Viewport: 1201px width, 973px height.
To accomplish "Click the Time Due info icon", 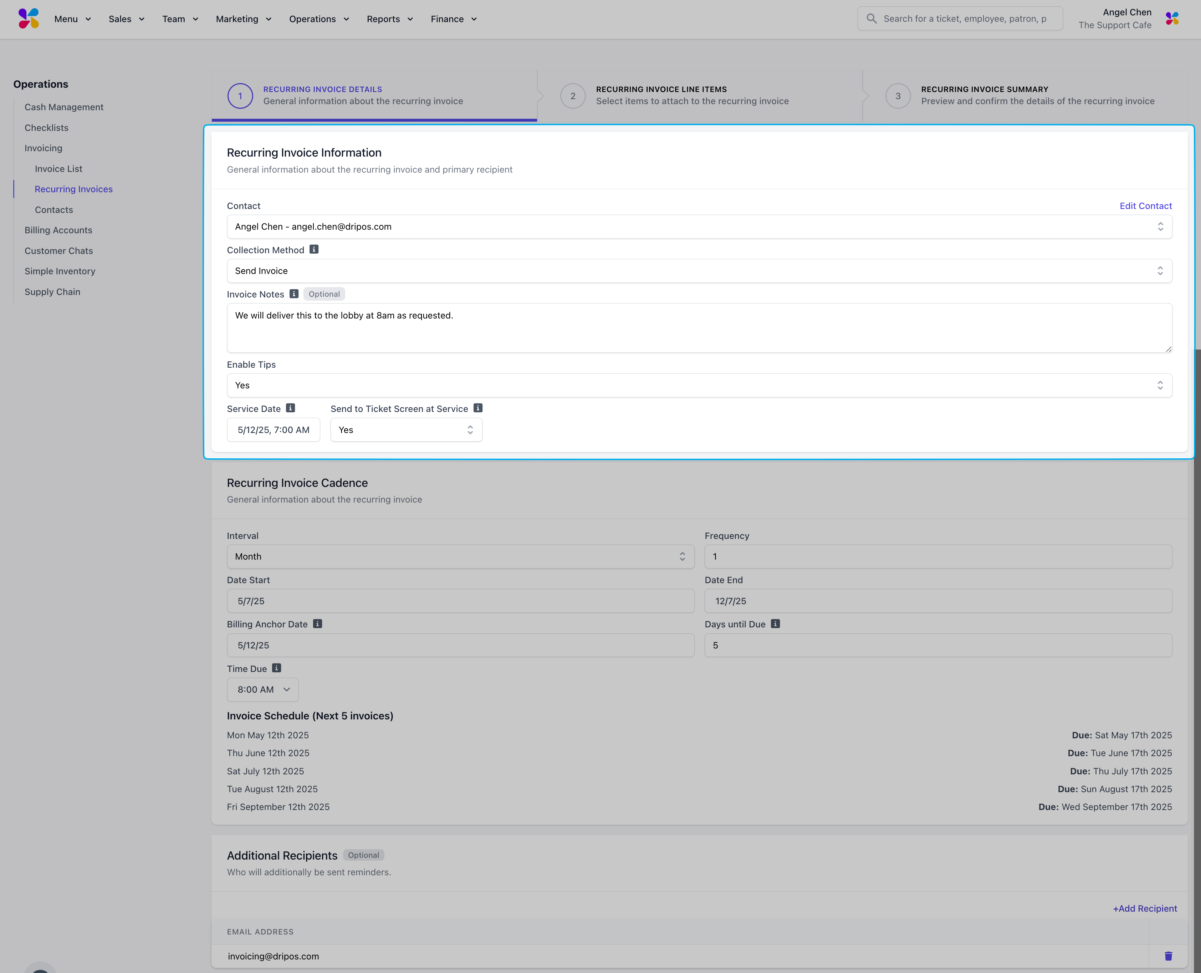I will click(276, 668).
